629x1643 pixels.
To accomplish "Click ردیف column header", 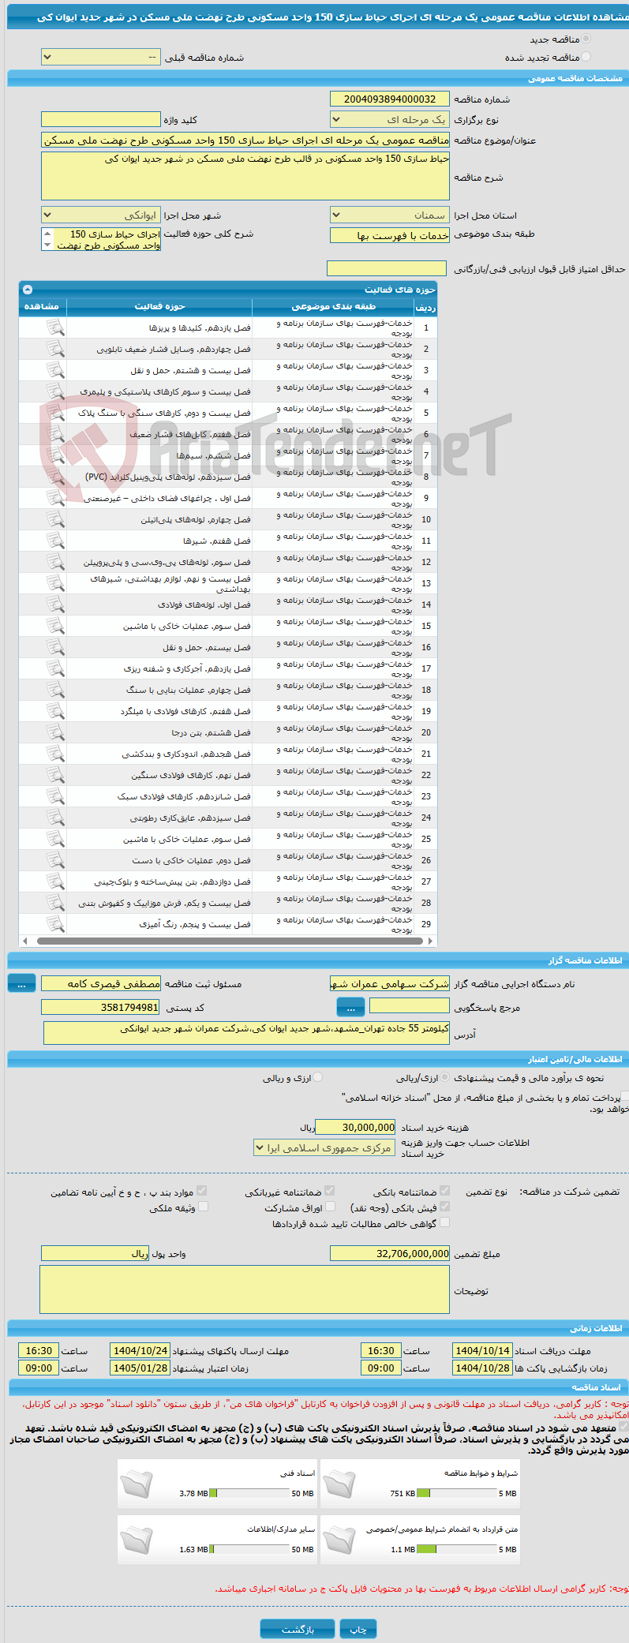I will [x=425, y=307].
